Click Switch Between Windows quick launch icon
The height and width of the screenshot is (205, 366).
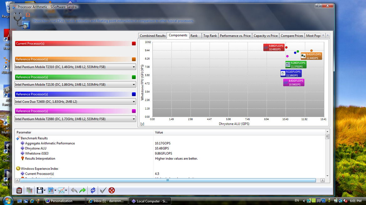26,201
